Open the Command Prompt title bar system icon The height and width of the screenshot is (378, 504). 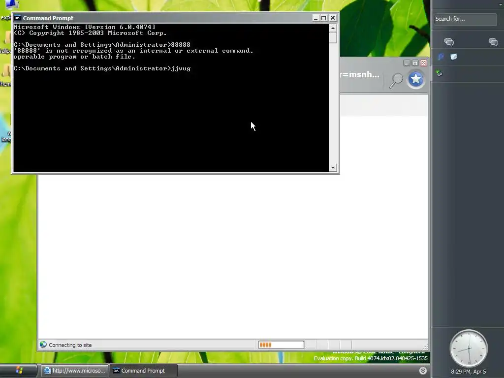click(x=17, y=18)
